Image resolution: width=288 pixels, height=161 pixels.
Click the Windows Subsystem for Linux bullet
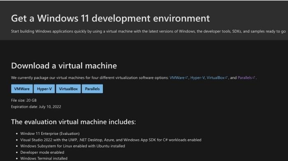click(x=72, y=146)
